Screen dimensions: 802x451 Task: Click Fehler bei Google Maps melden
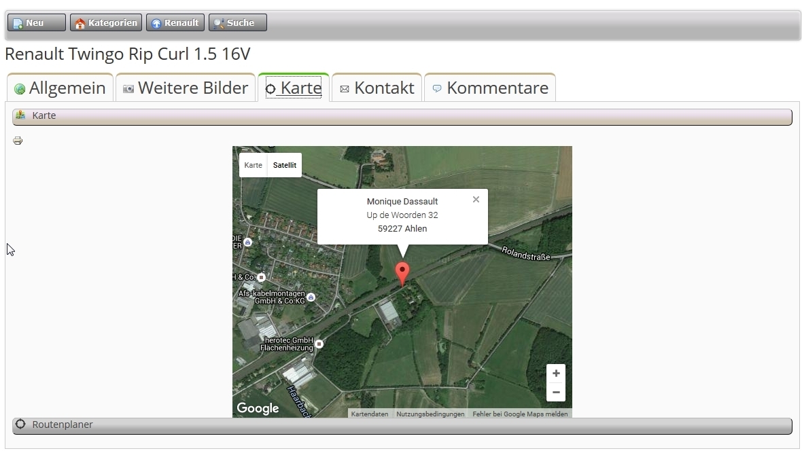pos(520,414)
